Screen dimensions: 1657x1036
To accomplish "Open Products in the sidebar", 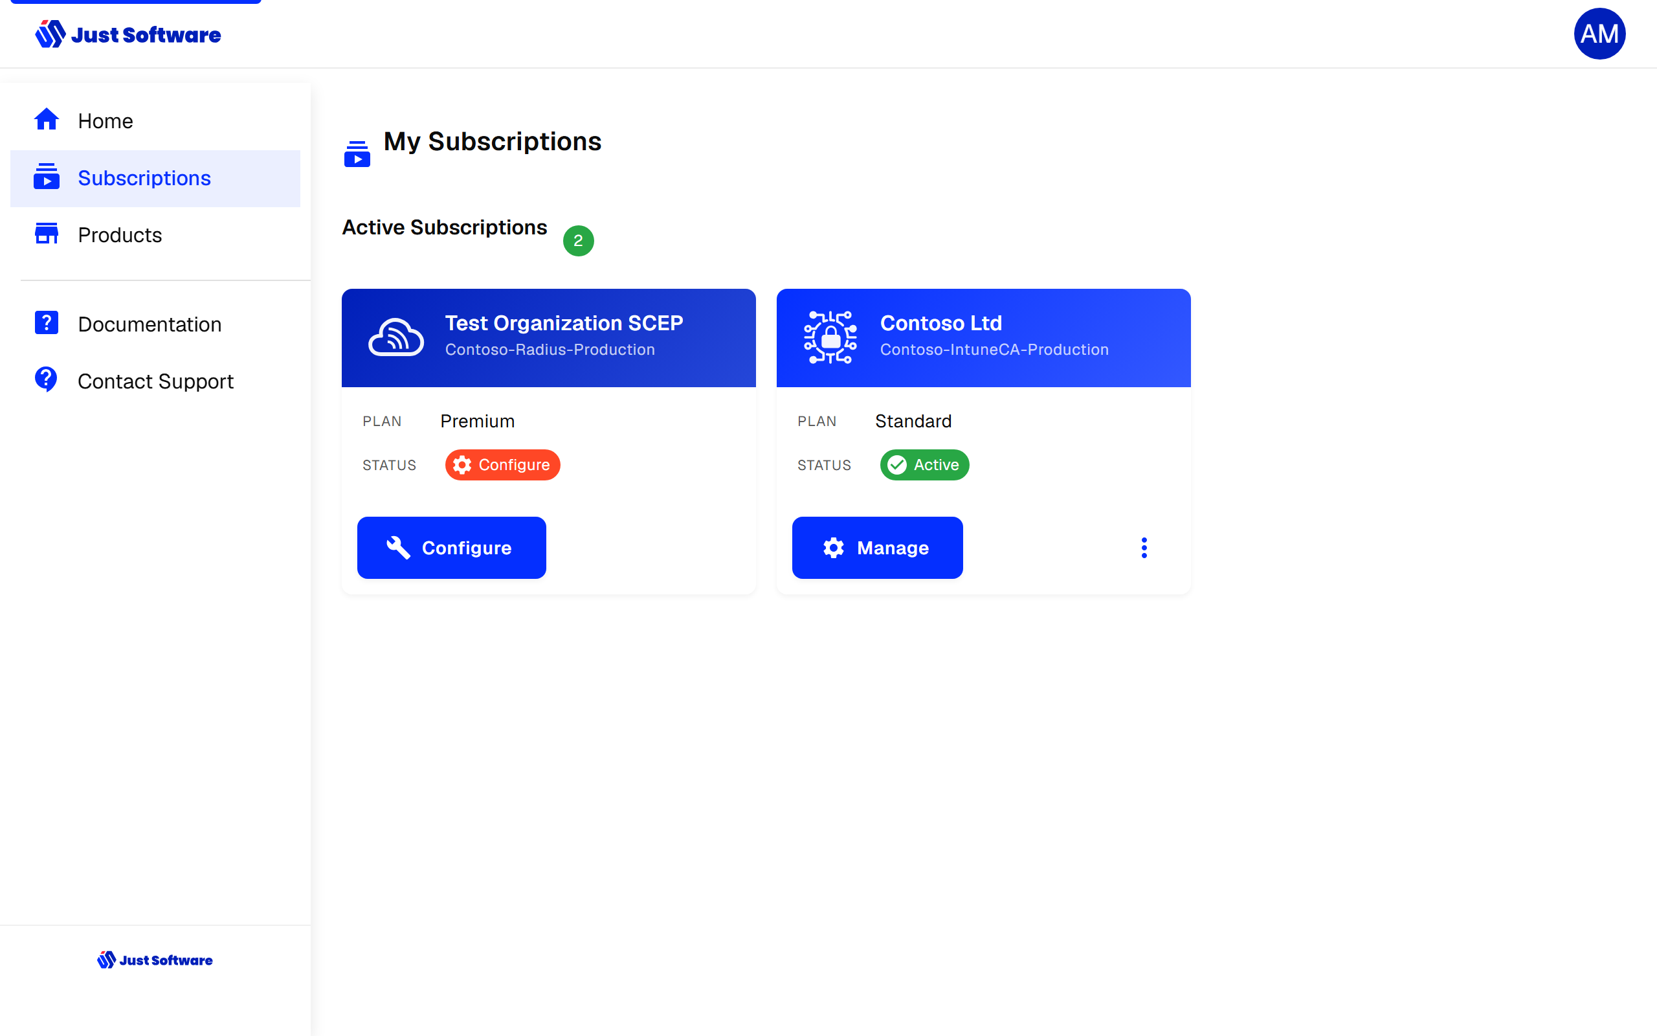I will (x=155, y=235).
